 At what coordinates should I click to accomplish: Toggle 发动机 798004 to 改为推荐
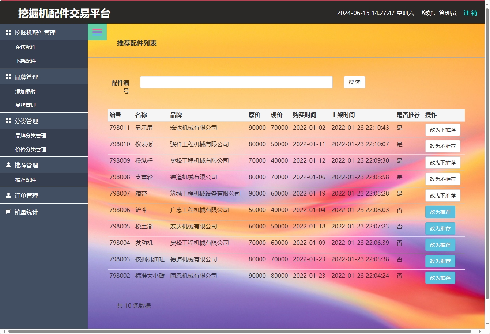coord(440,245)
